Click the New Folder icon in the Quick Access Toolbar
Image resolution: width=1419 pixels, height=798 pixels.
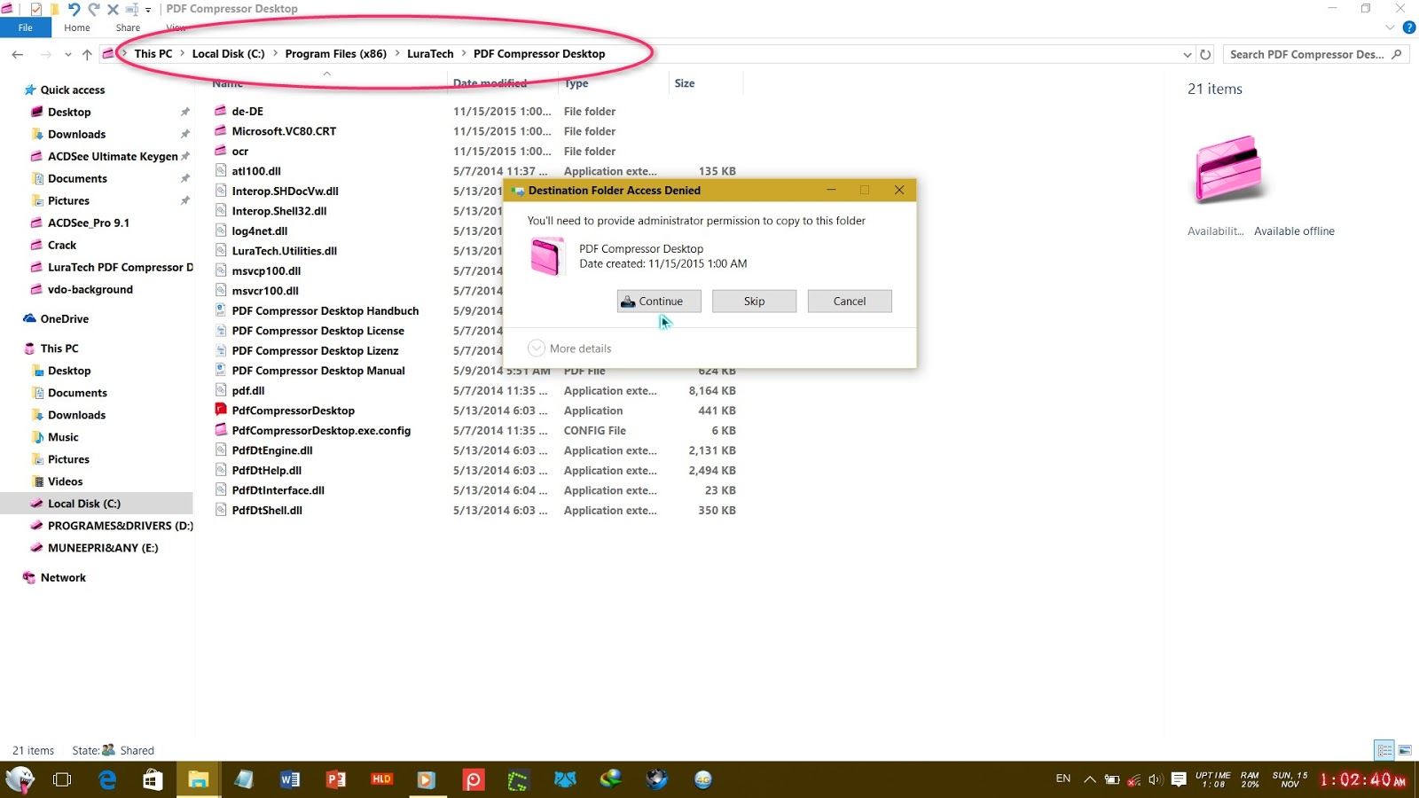point(53,8)
